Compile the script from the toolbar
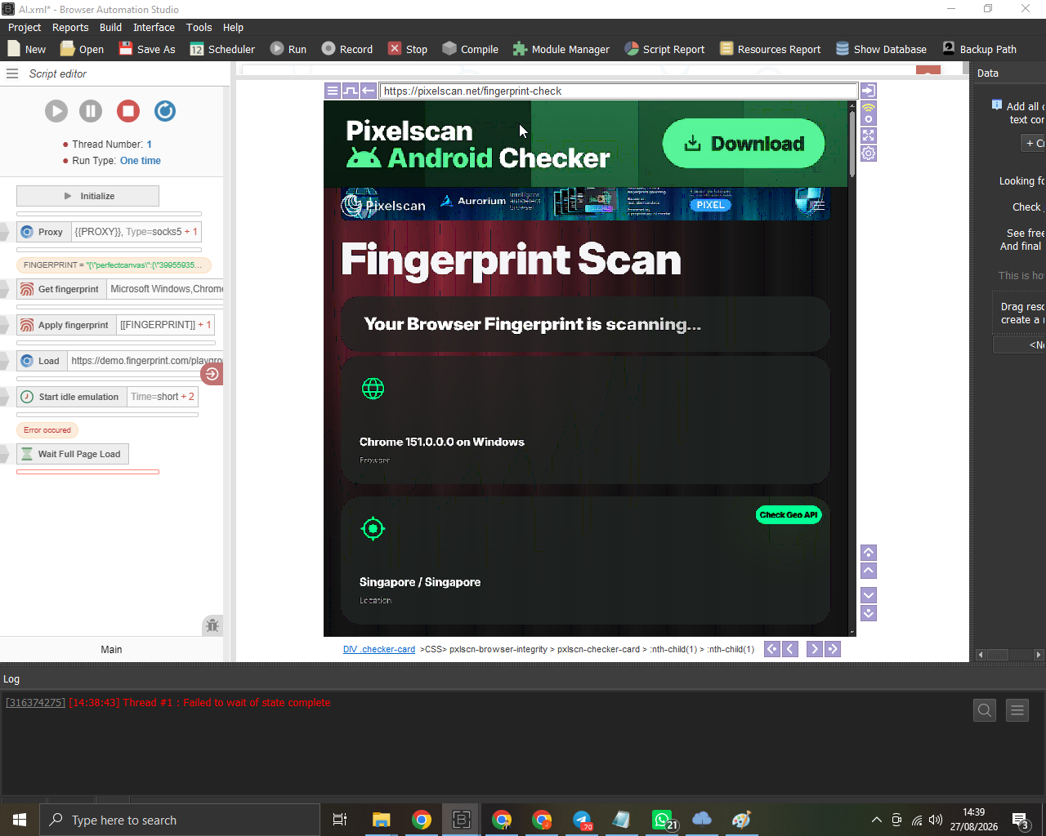1046x836 pixels. click(x=471, y=49)
